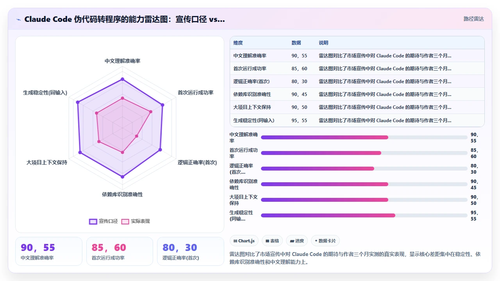
Task: Open the 表格 tag
Action: [272, 241]
